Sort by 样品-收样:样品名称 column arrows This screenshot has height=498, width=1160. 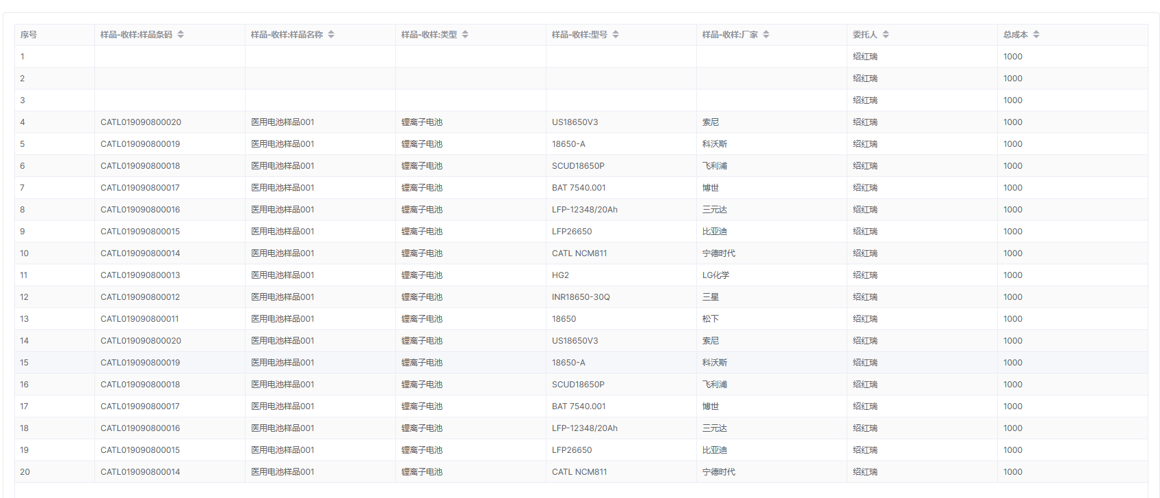(331, 34)
